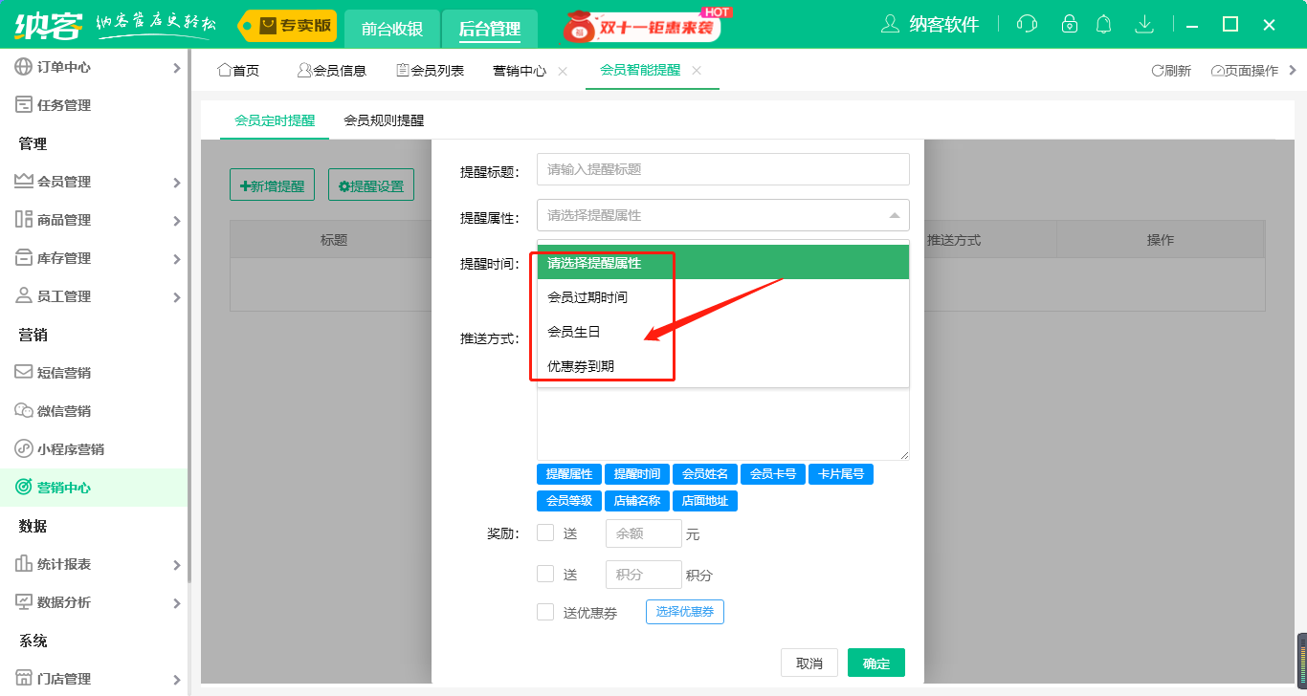Screen dimensions: 1307x696
Task: Enable the 送优惠券 checkbox
Action: (x=545, y=612)
